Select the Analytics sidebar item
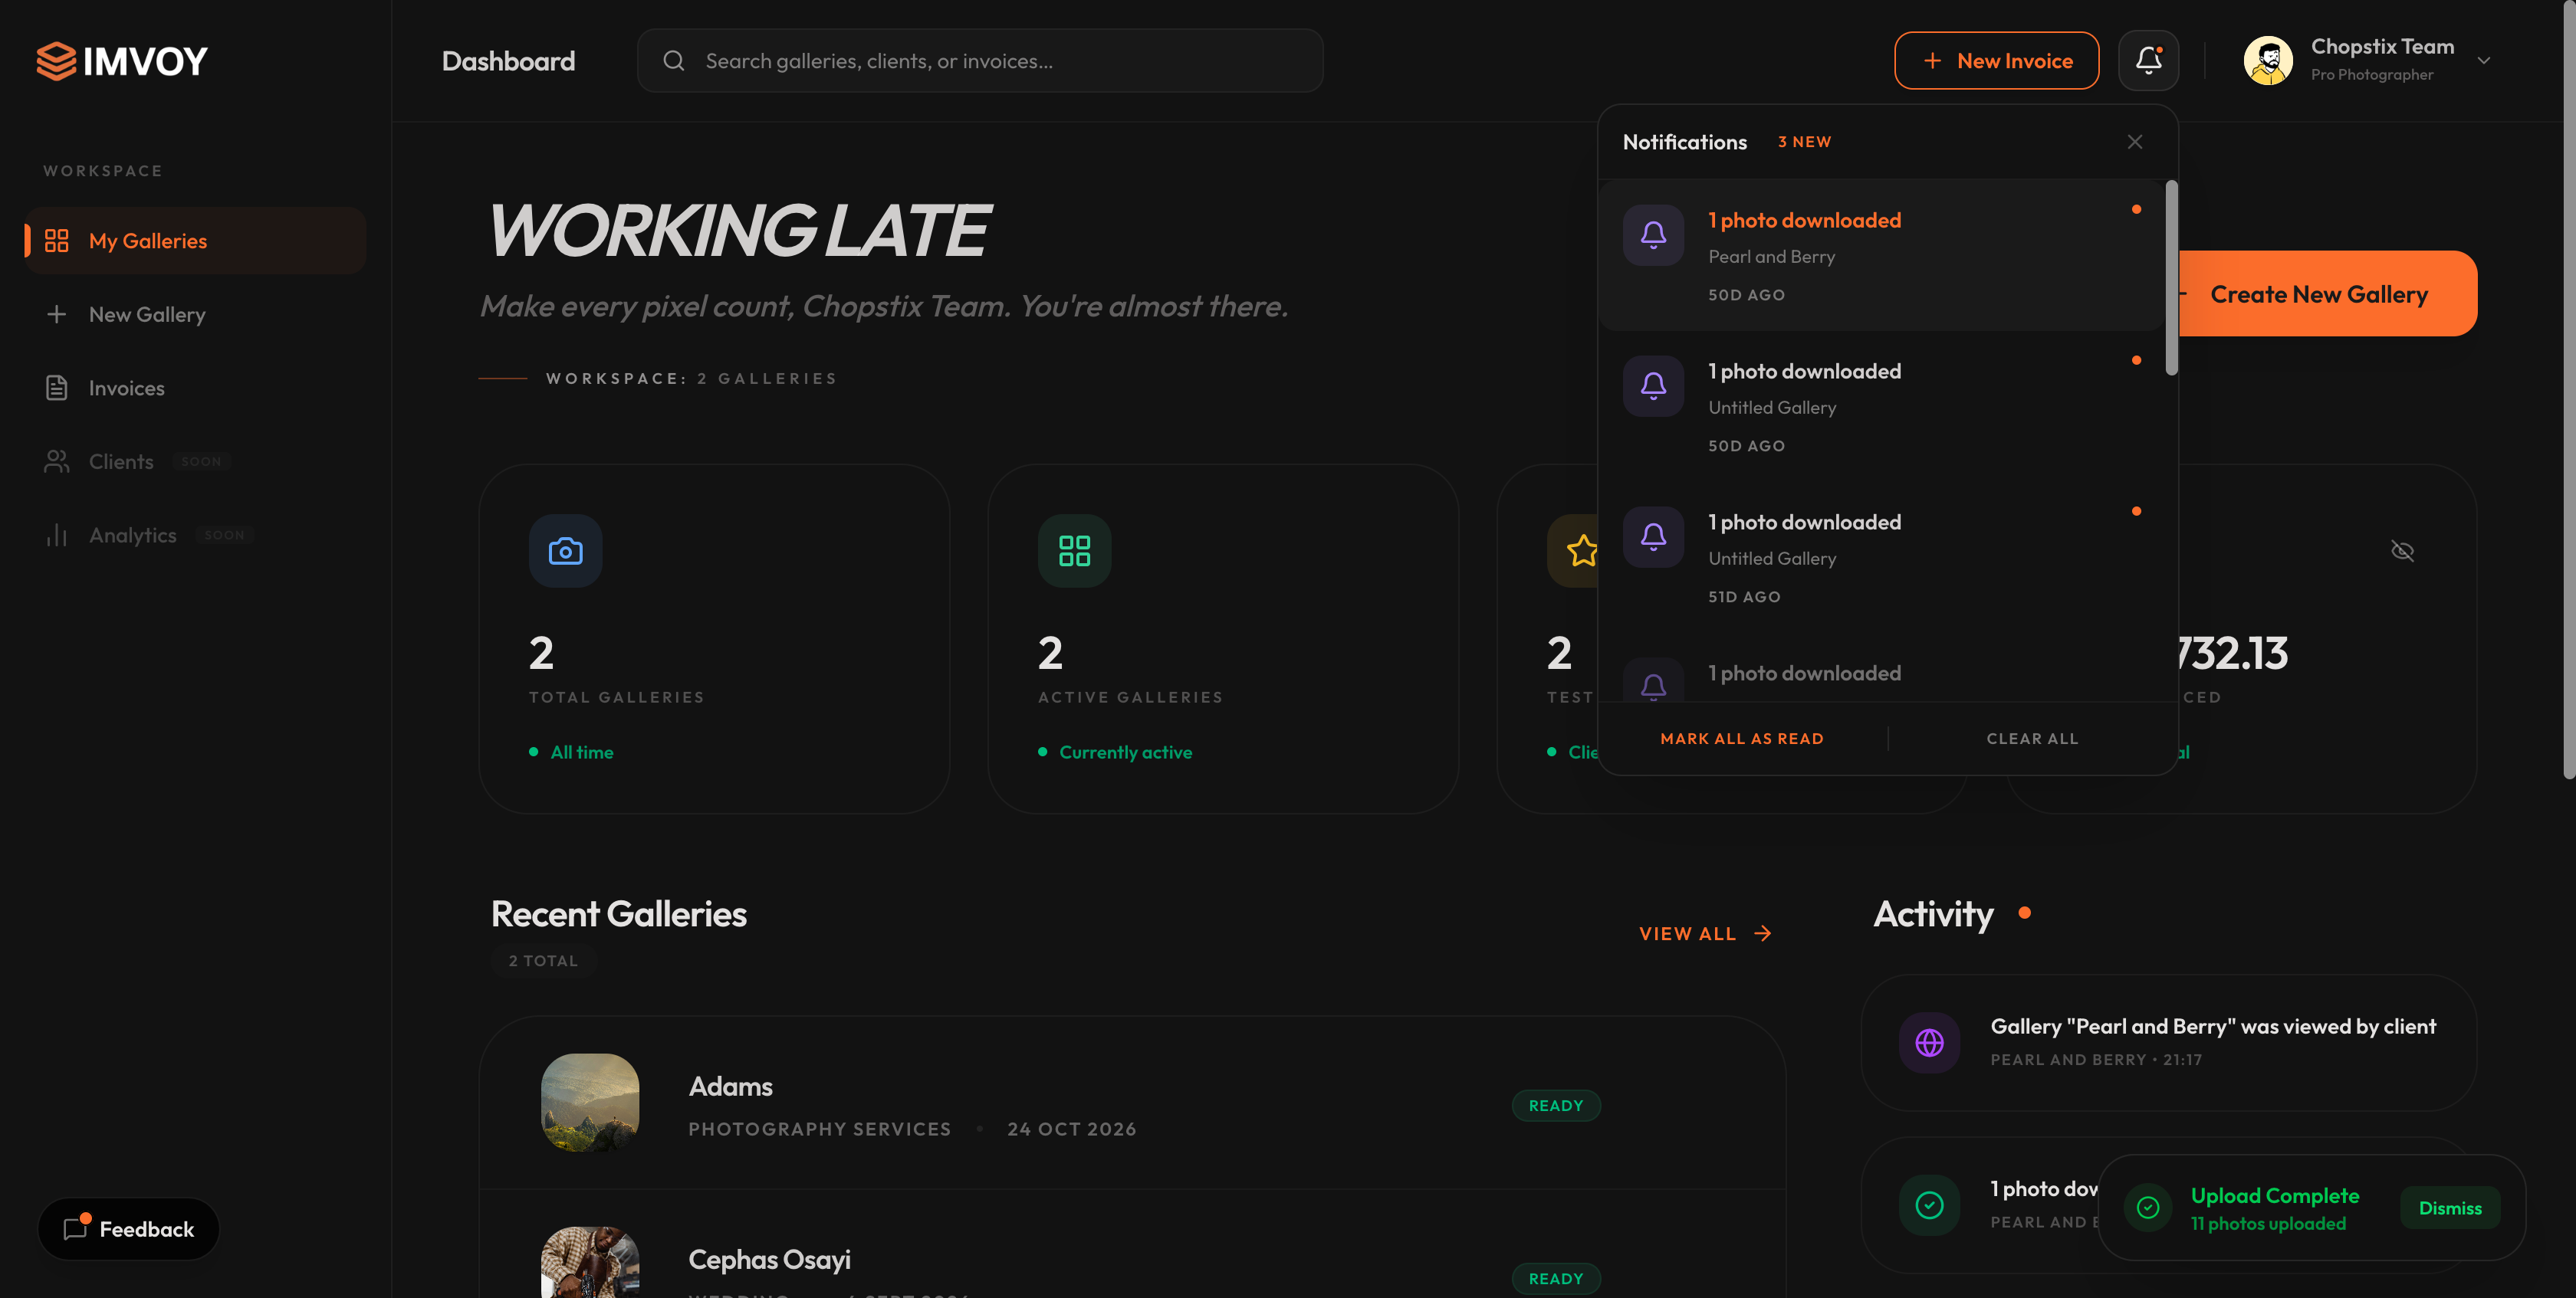This screenshot has width=2576, height=1298. (196, 536)
